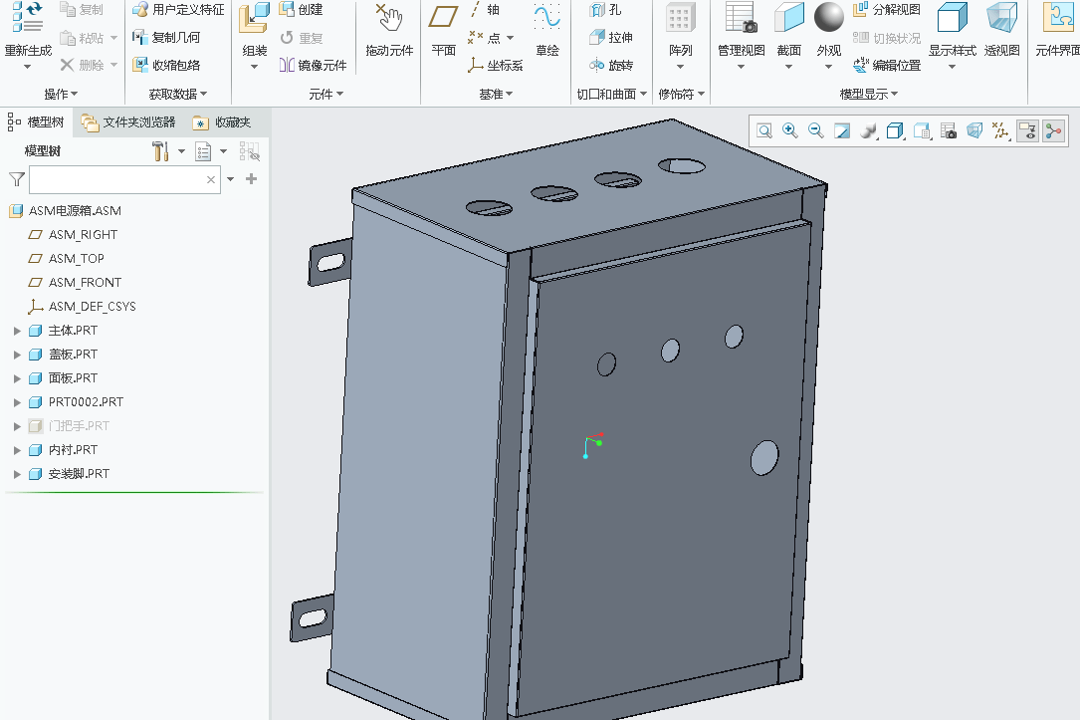Open Cut & Surface (切口和曲面) menu
Screen dimensions: 1080x720
point(611,94)
